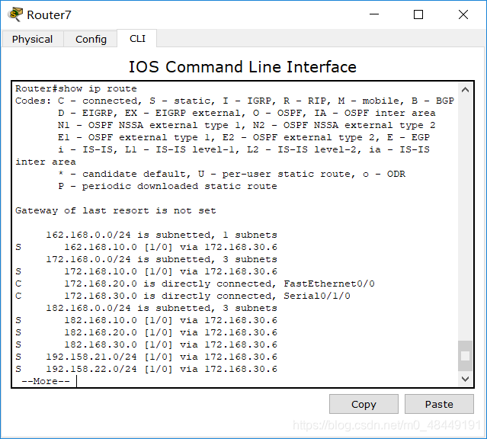
Task: Click the CLI scrollbar thumb
Action: 465,356
